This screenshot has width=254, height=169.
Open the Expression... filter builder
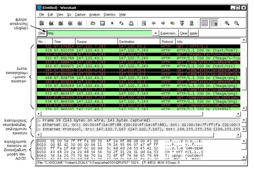pos(169,33)
